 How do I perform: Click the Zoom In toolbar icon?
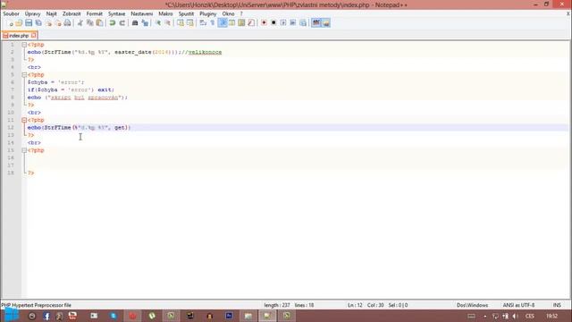[x=158, y=23]
